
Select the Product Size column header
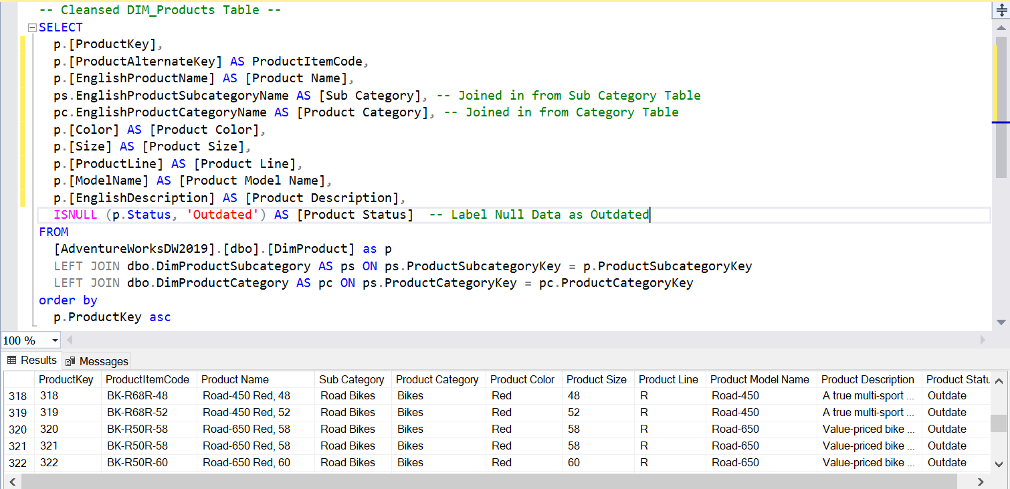(598, 379)
